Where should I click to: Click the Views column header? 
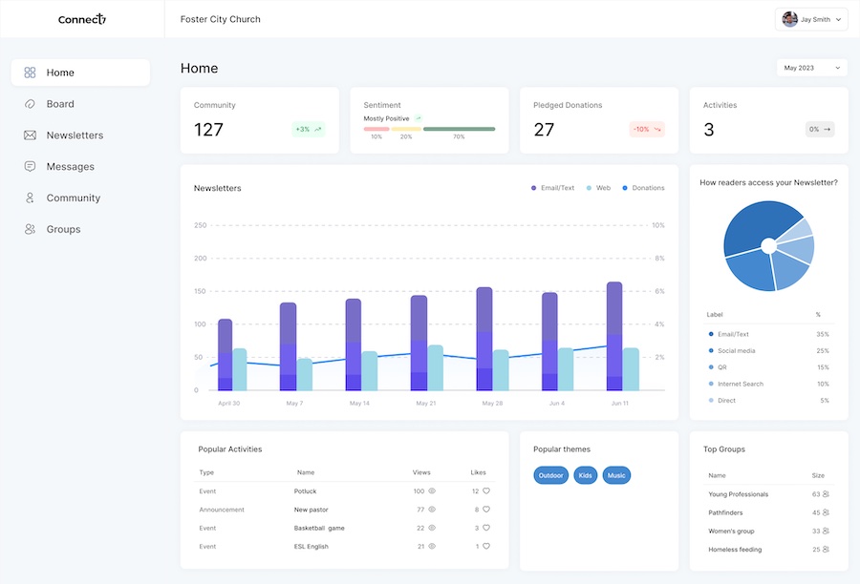(x=421, y=472)
